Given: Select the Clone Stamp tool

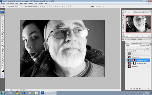Looking at the screenshot, I should tap(2, 34).
